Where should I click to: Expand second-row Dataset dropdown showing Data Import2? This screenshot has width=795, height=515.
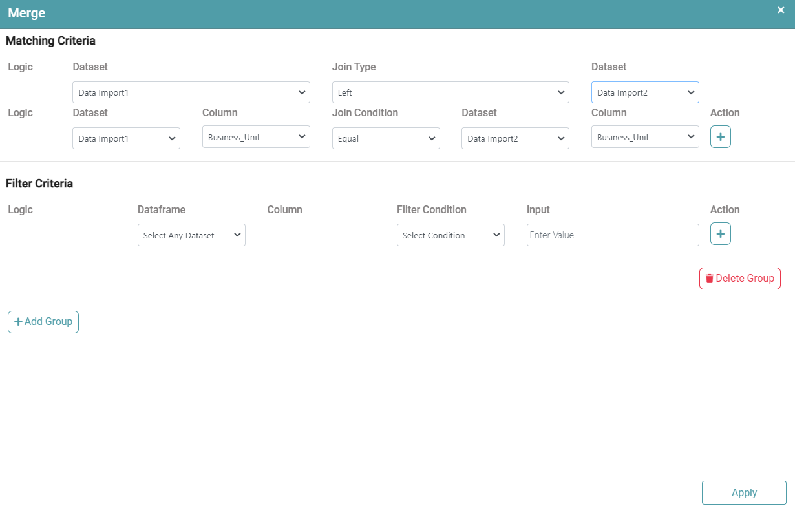(514, 138)
